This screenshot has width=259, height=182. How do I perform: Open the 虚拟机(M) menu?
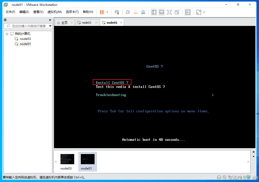click(54, 12)
